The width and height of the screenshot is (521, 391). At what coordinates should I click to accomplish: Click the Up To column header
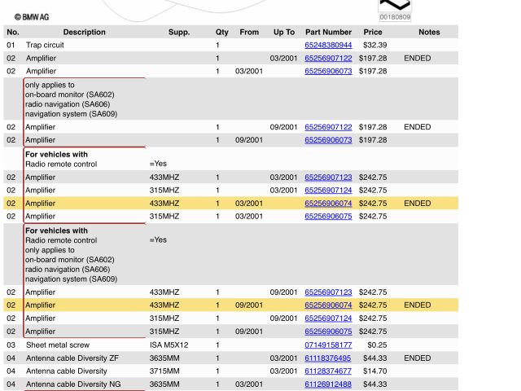pyautogui.click(x=284, y=32)
